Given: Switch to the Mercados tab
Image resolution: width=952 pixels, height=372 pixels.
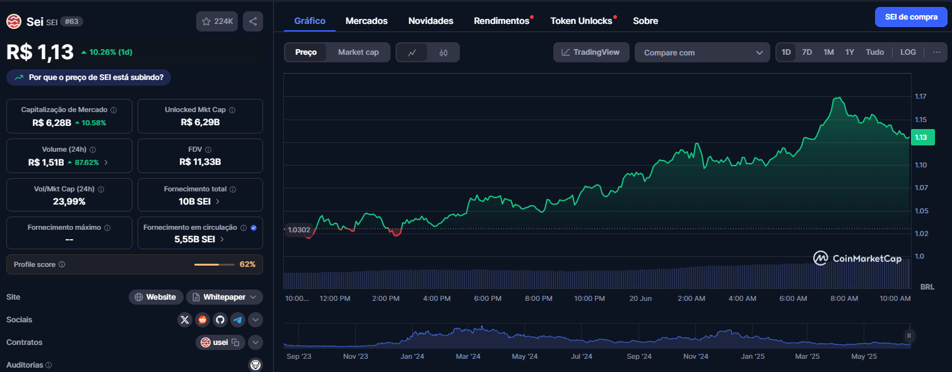Looking at the screenshot, I should click(367, 21).
